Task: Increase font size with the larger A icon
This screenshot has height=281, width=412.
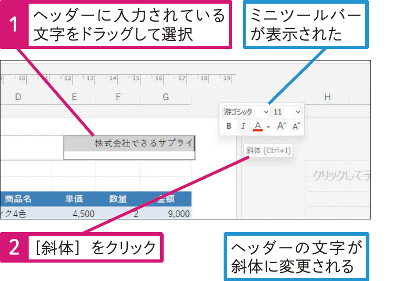Action: 281,126
